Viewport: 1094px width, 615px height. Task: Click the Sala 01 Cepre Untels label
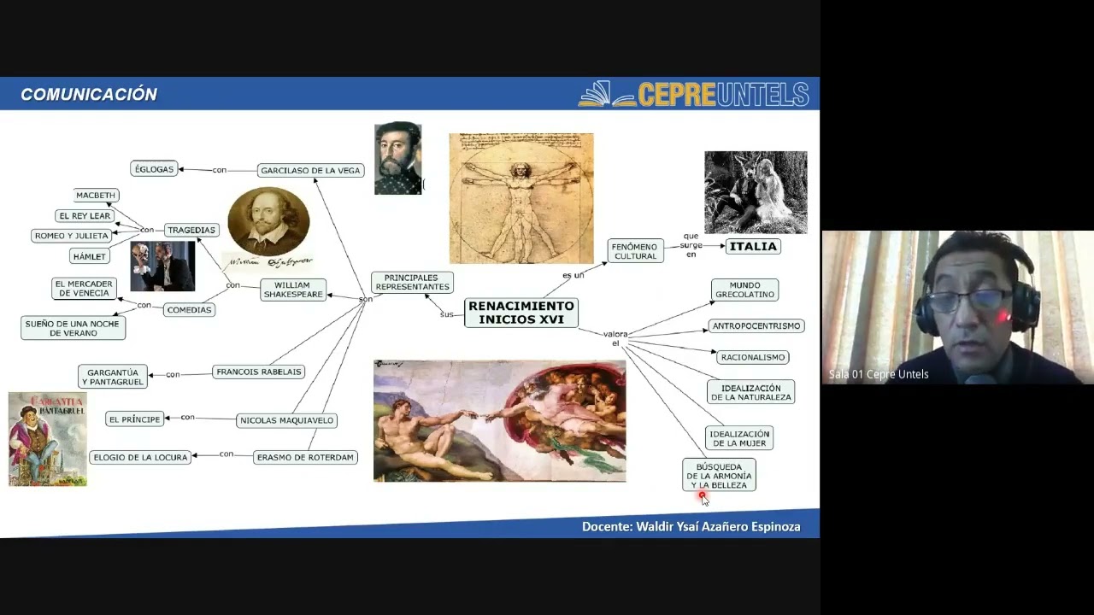879,374
